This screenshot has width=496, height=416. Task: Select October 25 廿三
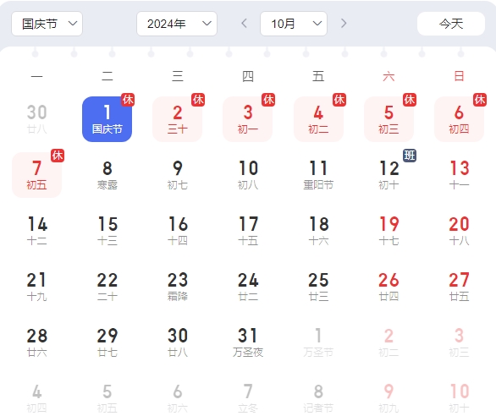click(318, 287)
